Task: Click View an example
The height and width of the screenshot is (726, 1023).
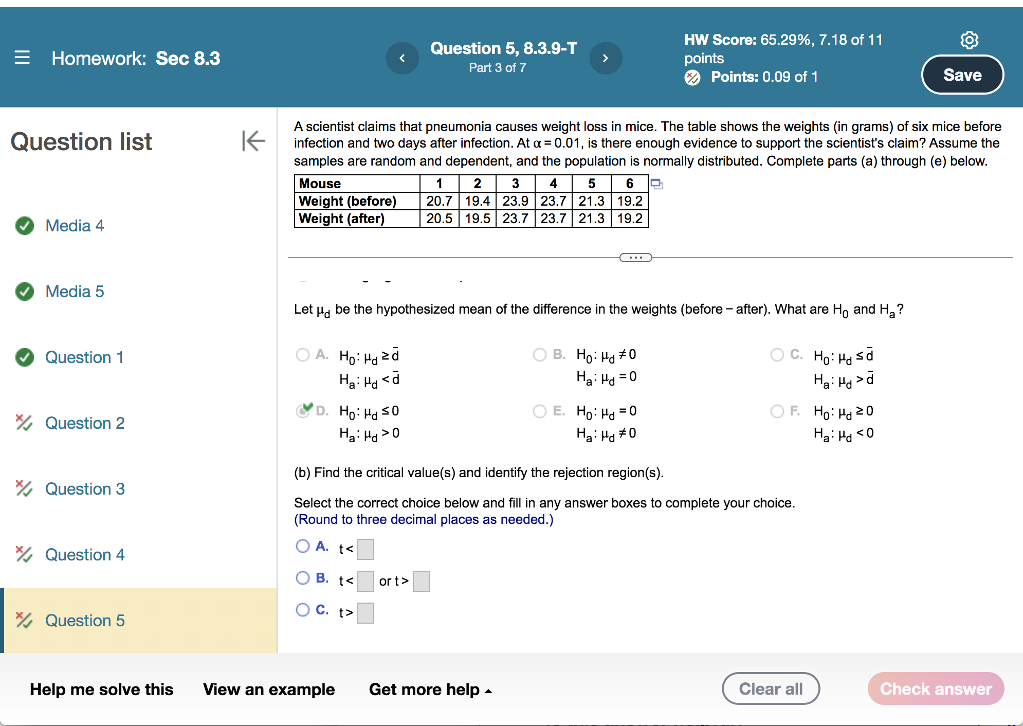Action: [268, 689]
